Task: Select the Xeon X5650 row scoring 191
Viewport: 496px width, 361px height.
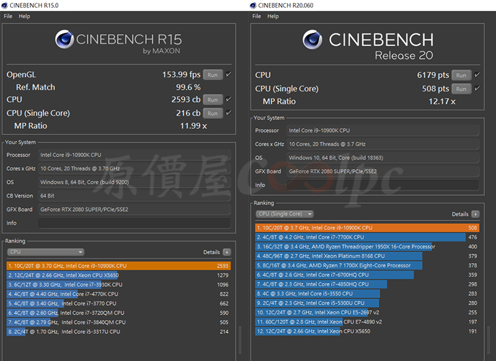Action: (367, 331)
